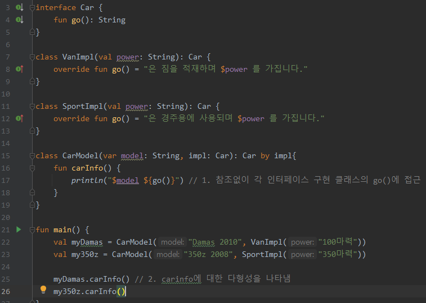Open the yellow light bulb quick-fix
The image size is (426, 303).
pyautogui.click(x=43, y=290)
